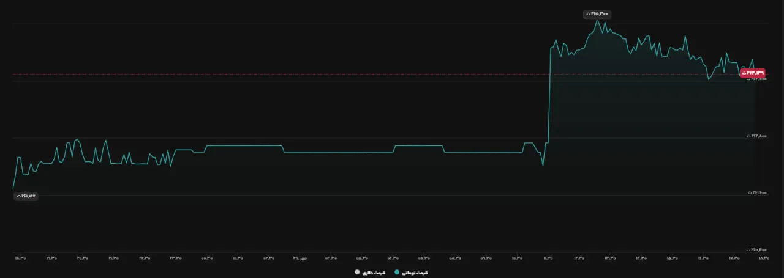
Task: Click the teal legend color dot
Action: [397, 272]
